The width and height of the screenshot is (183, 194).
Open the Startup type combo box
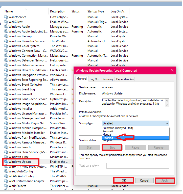pyautogui.click(x=135, y=123)
